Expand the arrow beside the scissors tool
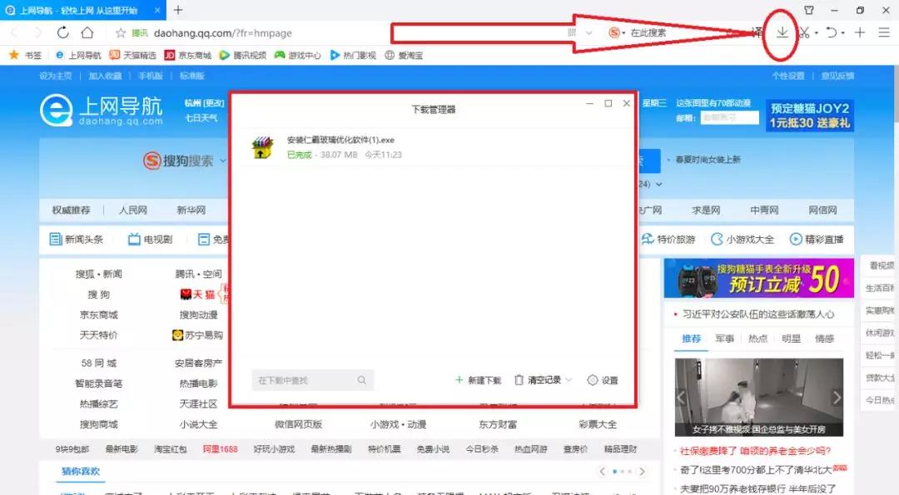Screen dimensions: 899x495 817,33
